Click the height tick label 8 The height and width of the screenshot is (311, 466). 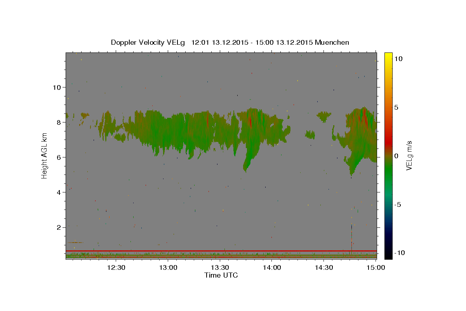click(59, 122)
